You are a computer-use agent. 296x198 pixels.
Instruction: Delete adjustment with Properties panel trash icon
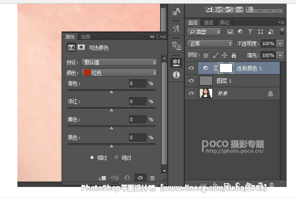pyautogui.click(x=152, y=178)
